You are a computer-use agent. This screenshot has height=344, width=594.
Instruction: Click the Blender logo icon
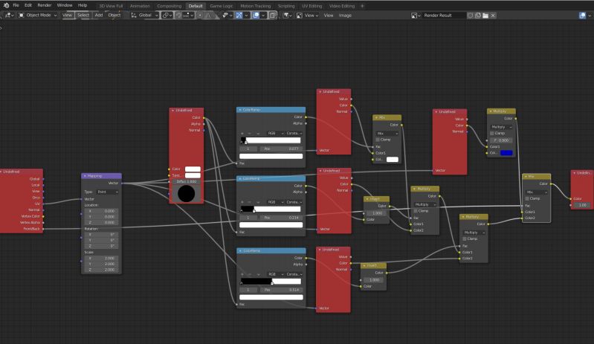6,5
